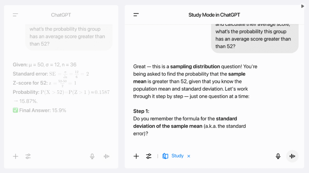Image resolution: width=309 pixels, height=173 pixels.
Task: Click the plus attach icon in the Study Mode panel
Action: (136, 156)
